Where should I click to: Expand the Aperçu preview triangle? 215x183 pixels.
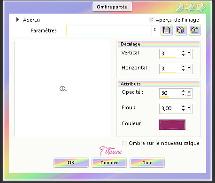pos(17,20)
